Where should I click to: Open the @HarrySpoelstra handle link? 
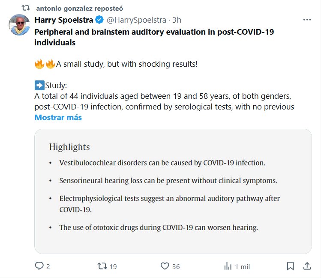click(136, 20)
